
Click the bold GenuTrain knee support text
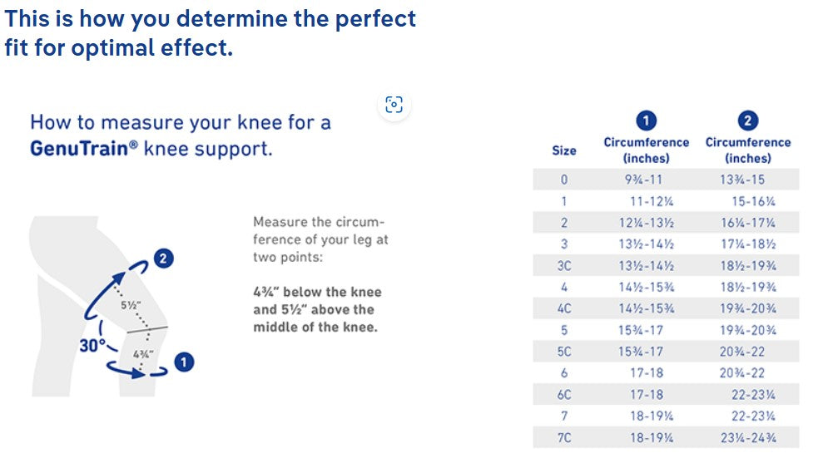(151, 150)
